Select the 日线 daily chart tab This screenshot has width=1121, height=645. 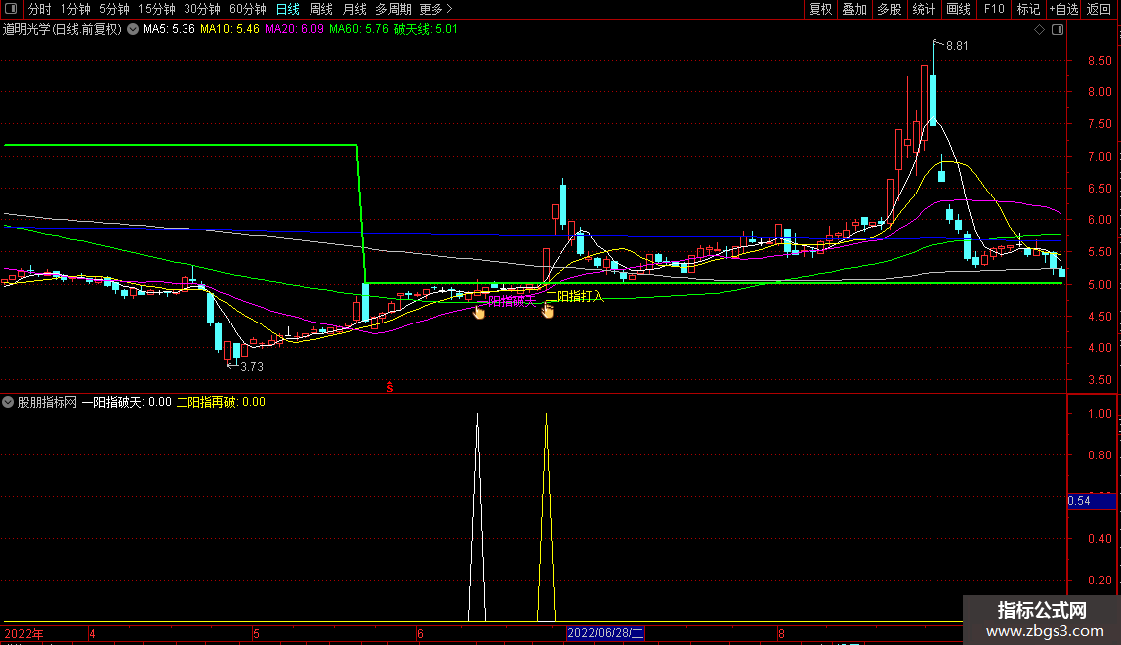point(288,9)
